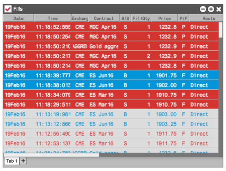Sort by the Time column header

[53, 19]
